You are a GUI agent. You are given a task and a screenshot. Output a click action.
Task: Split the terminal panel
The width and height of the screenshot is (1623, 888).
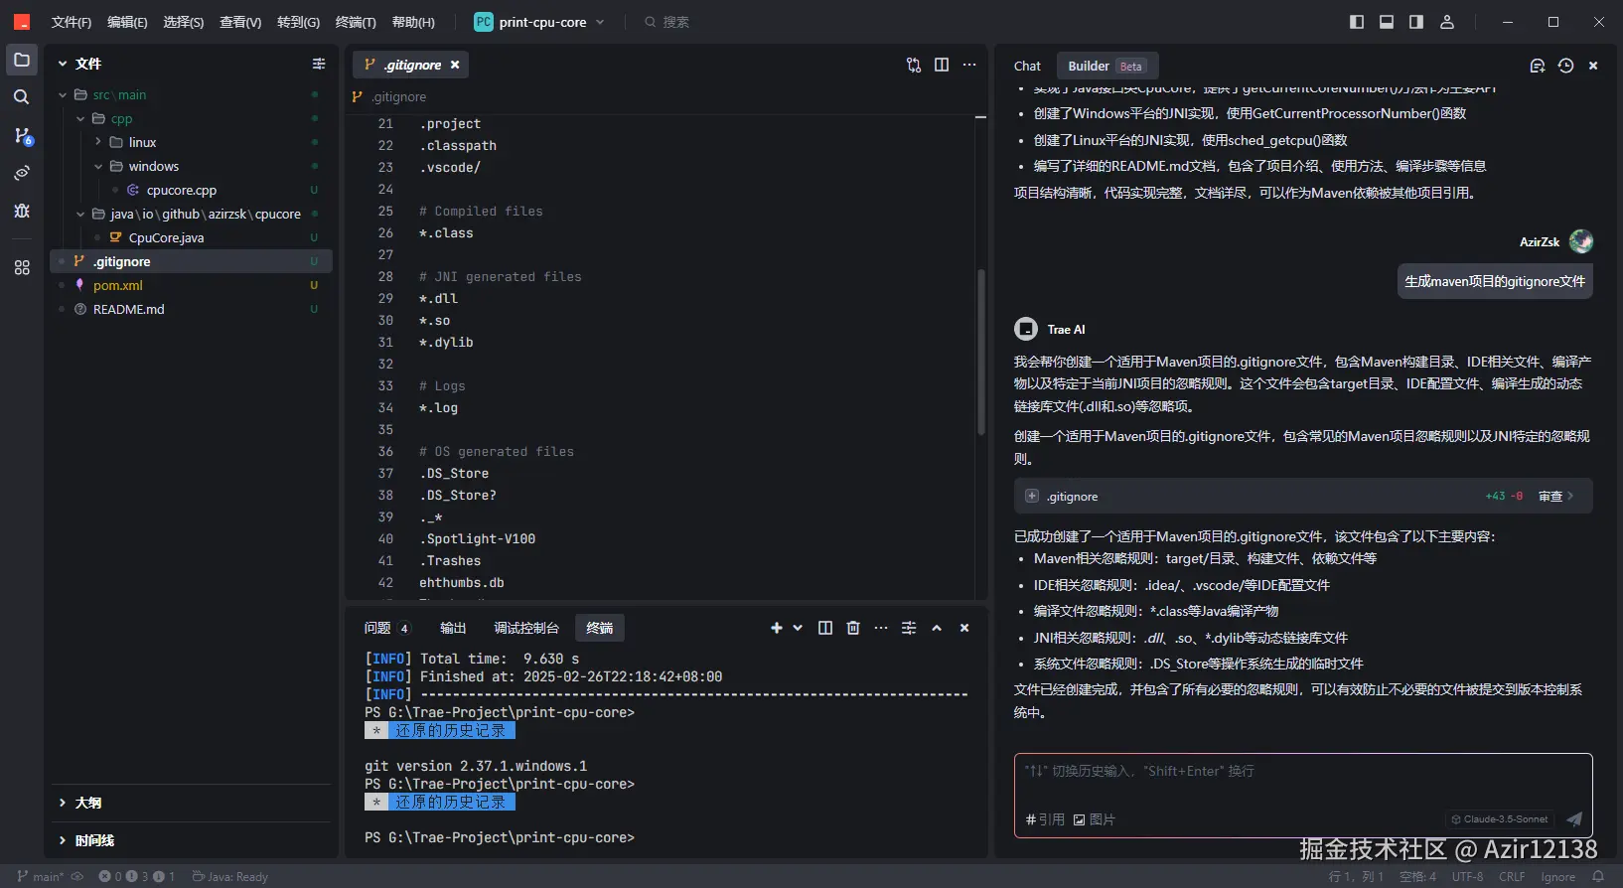coord(825,628)
